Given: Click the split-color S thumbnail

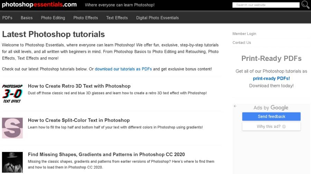Looking at the screenshot, I should [x=12, y=128].
